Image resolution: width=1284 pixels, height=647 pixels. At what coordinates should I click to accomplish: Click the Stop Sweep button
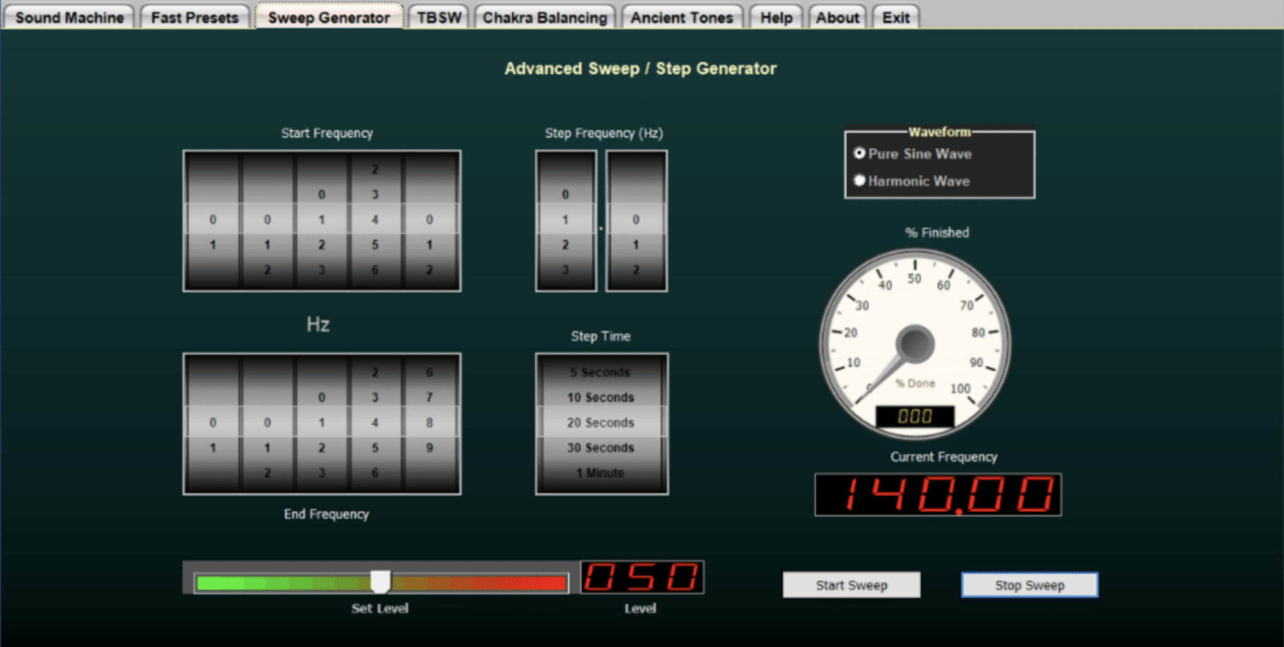coord(1029,585)
